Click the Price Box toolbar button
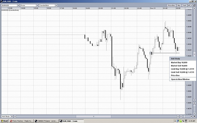Viewport: 197px width, 123px height. [x=171, y=5]
